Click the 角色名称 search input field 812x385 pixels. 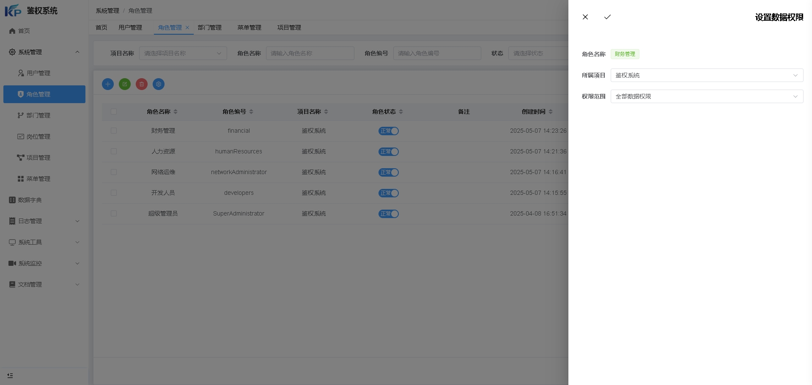(x=310, y=53)
